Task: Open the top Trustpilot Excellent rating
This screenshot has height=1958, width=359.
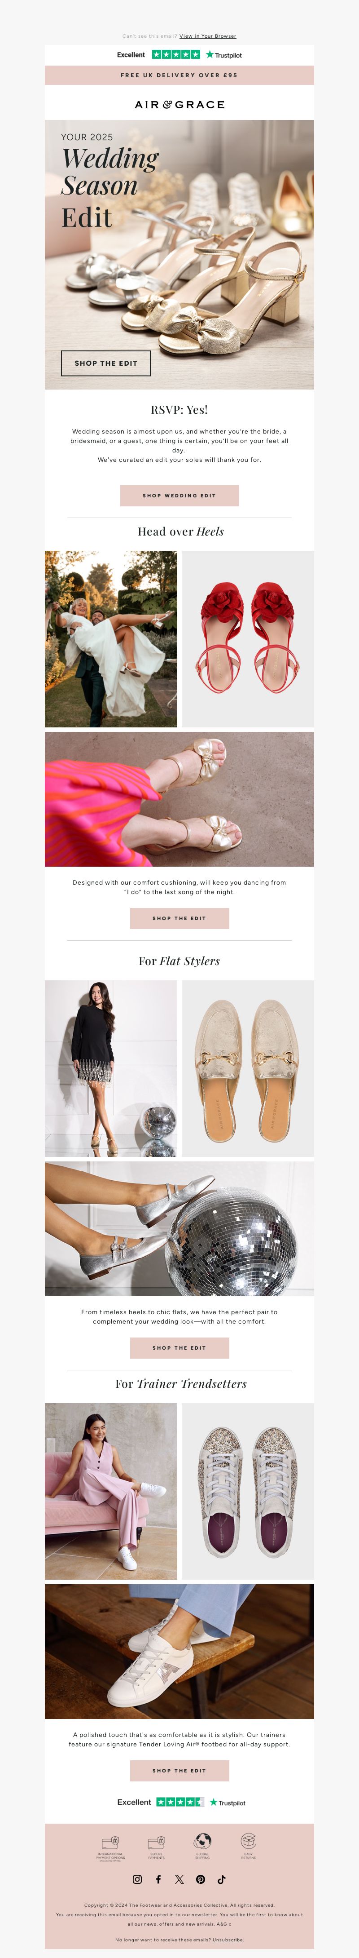Action: tap(179, 55)
